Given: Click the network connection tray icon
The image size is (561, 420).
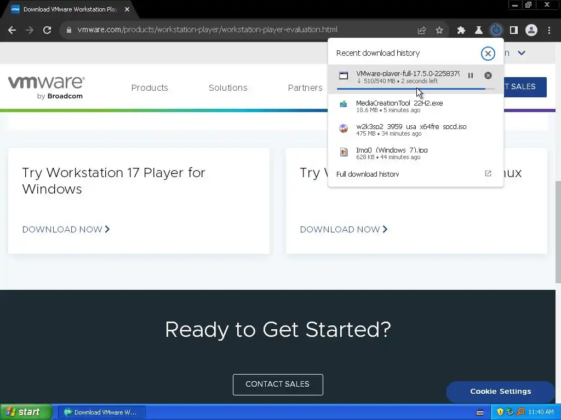Looking at the screenshot, I should pos(510,412).
